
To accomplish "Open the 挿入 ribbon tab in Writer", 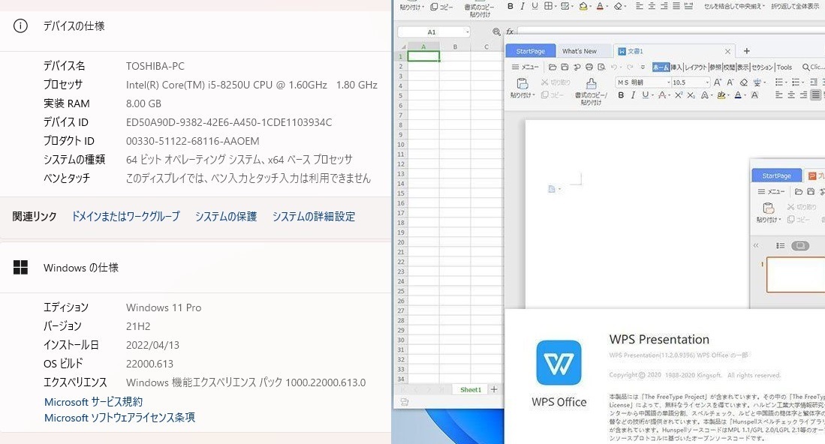I will point(676,67).
